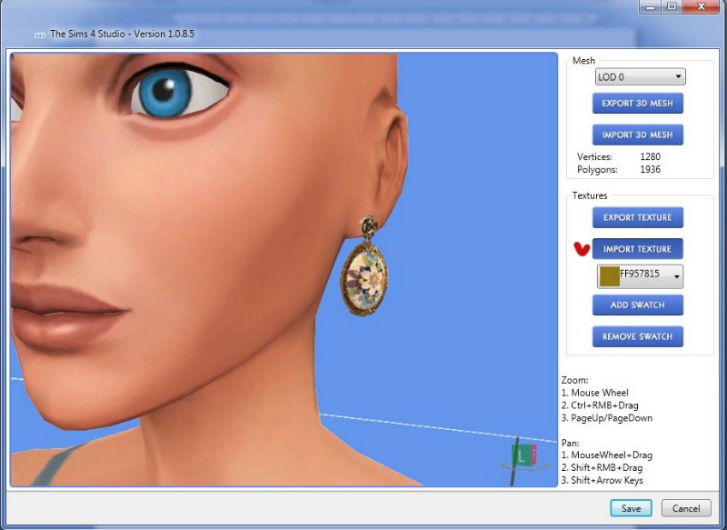Remove the current swatch with Remove Swatch

pos(637,336)
